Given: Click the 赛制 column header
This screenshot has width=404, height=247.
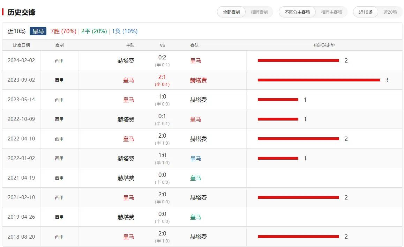Looking at the screenshot, I should tap(59, 45).
